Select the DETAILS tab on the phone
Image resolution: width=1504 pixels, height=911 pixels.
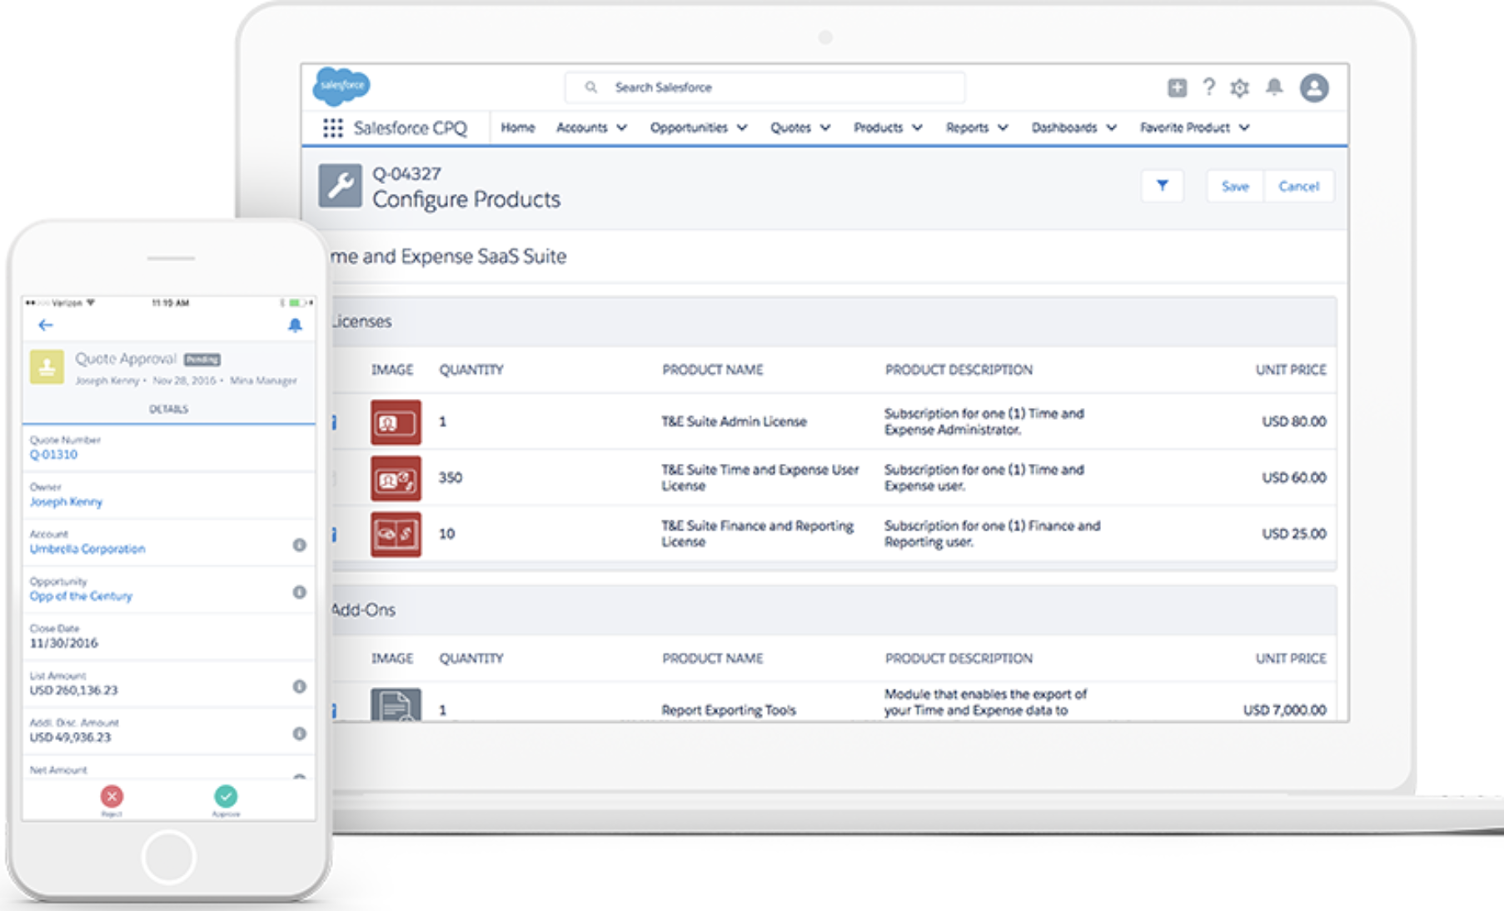[x=169, y=409]
